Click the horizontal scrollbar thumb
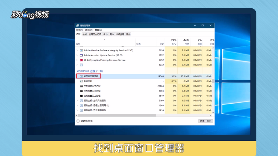Viewport: 278px width, 156px height. pos(117,115)
